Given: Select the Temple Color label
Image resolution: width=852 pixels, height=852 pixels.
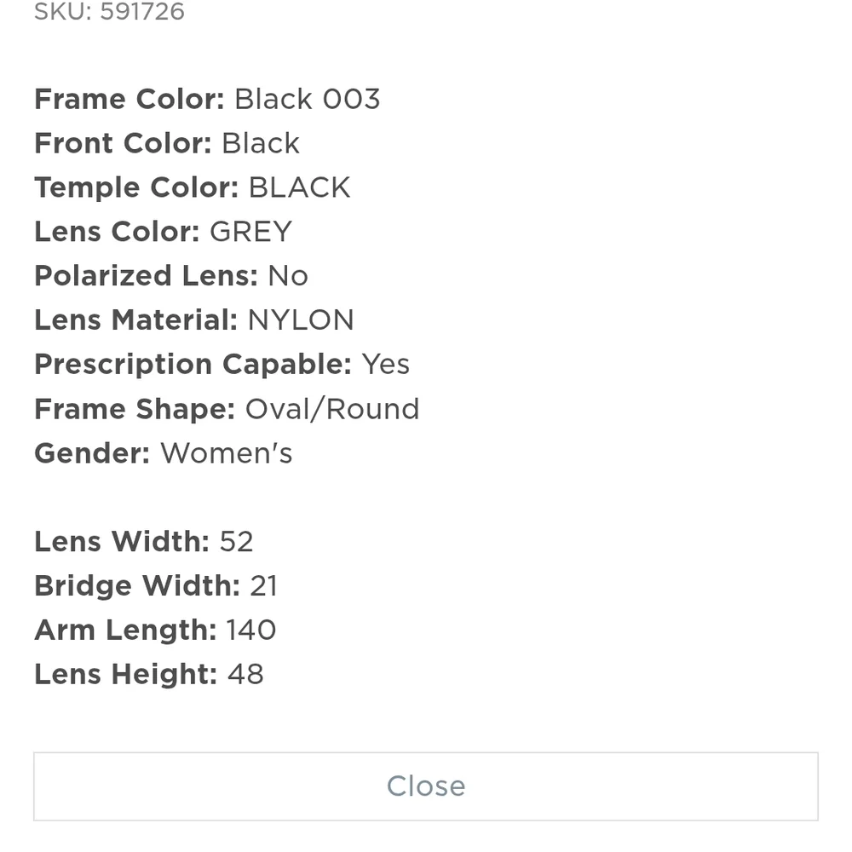Looking at the screenshot, I should coord(136,187).
